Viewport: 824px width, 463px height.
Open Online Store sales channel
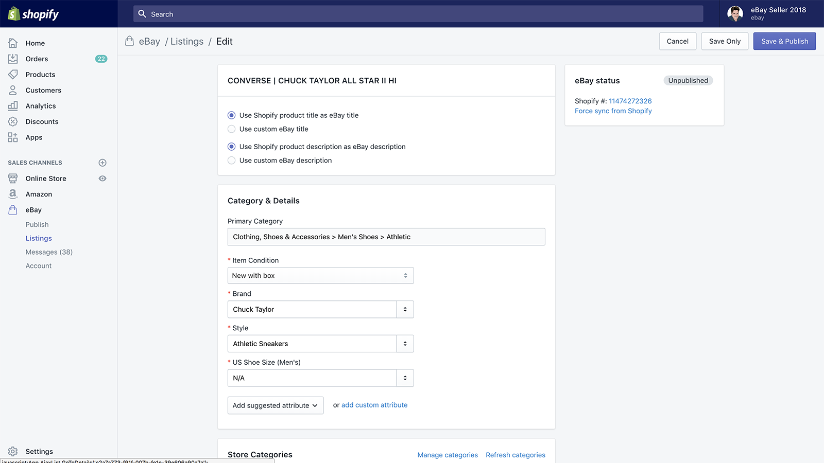coord(46,179)
